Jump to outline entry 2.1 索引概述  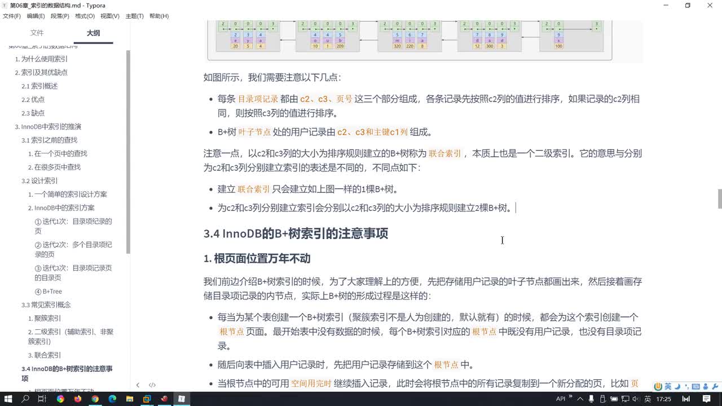(39, 86)
